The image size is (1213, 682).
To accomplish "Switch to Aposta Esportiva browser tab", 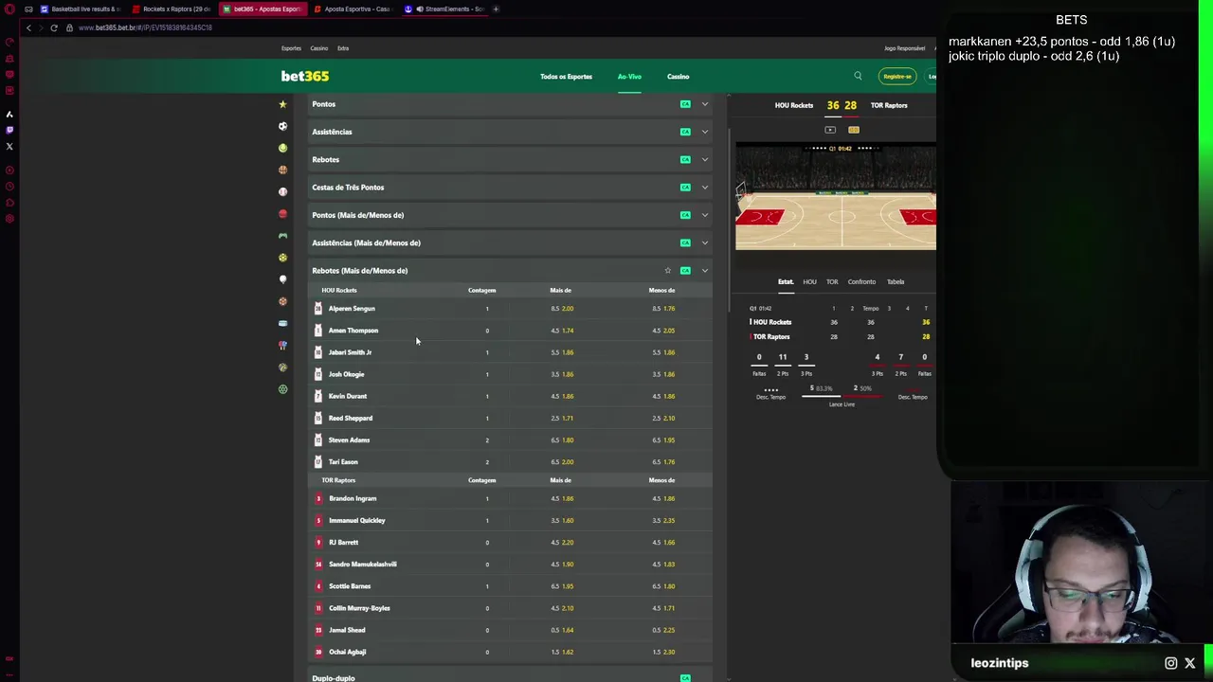I will (x=353, y=9).
